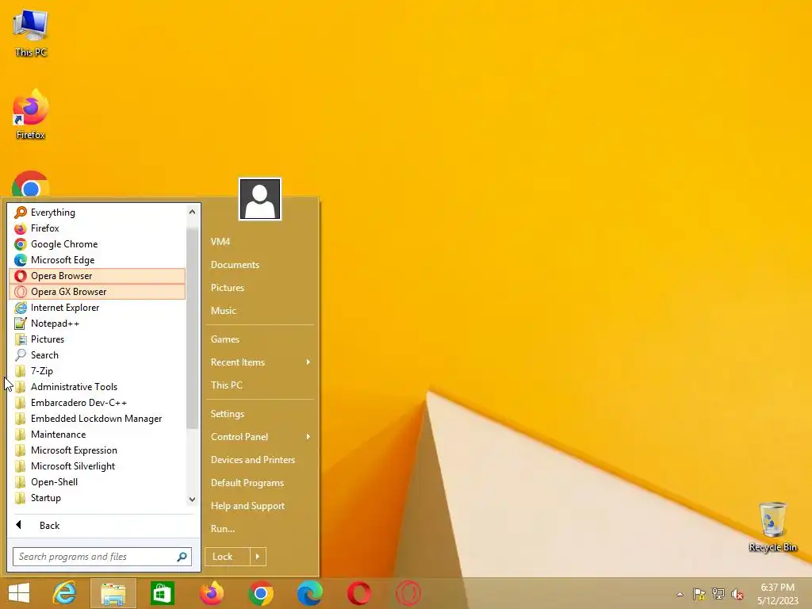
Task: Expand the Microsoft Expression folder
Action: 97,450
